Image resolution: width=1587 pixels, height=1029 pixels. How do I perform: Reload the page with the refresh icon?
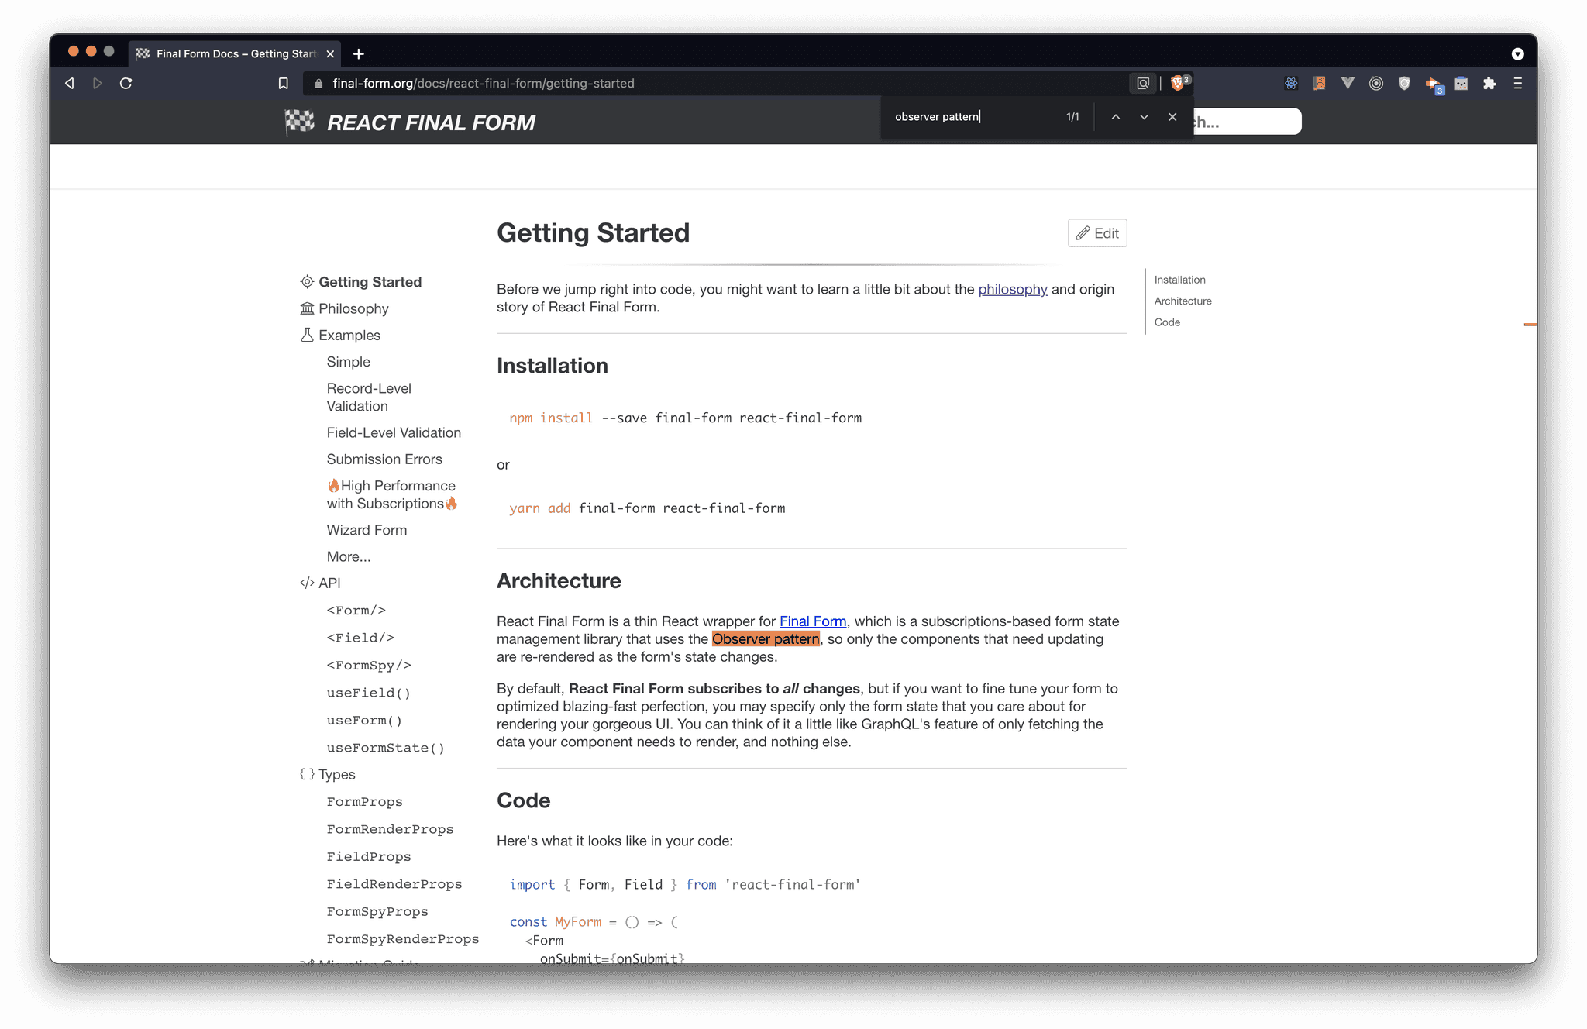click(126, 83)
